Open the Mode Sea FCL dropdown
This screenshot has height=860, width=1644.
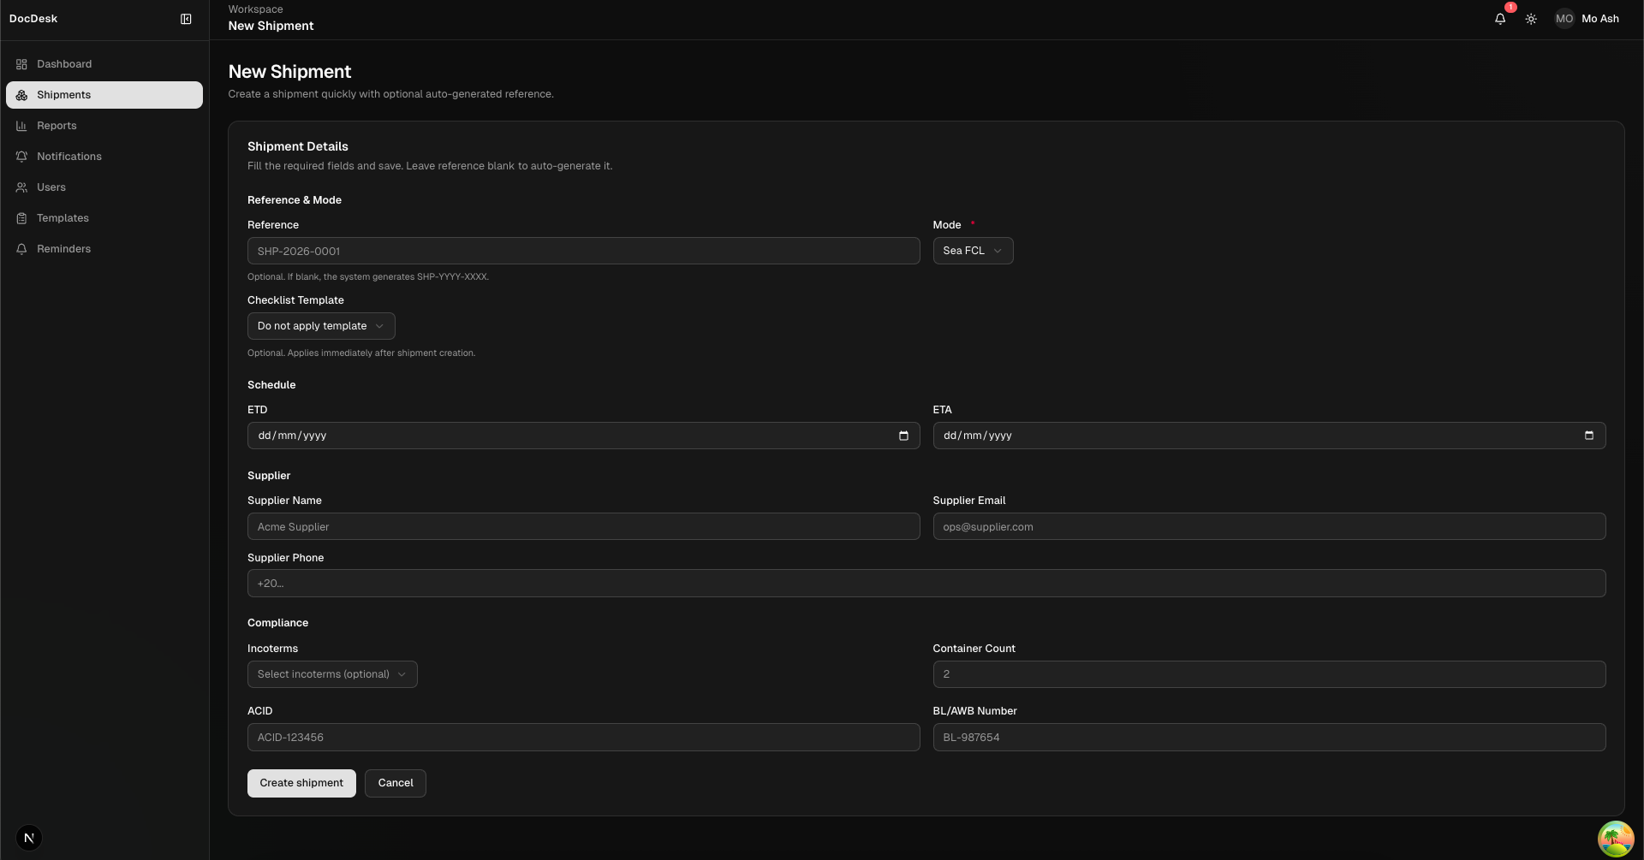pyautogui.click(x=973, y=251)
